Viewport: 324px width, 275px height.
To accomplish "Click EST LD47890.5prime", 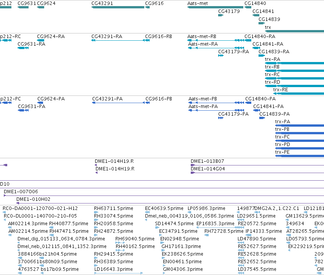I will [257, 239].
